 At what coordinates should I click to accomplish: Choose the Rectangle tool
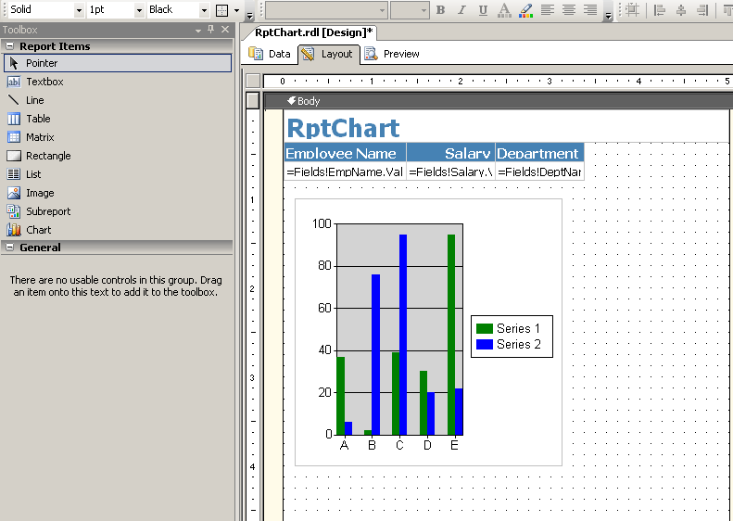[48, 156]
